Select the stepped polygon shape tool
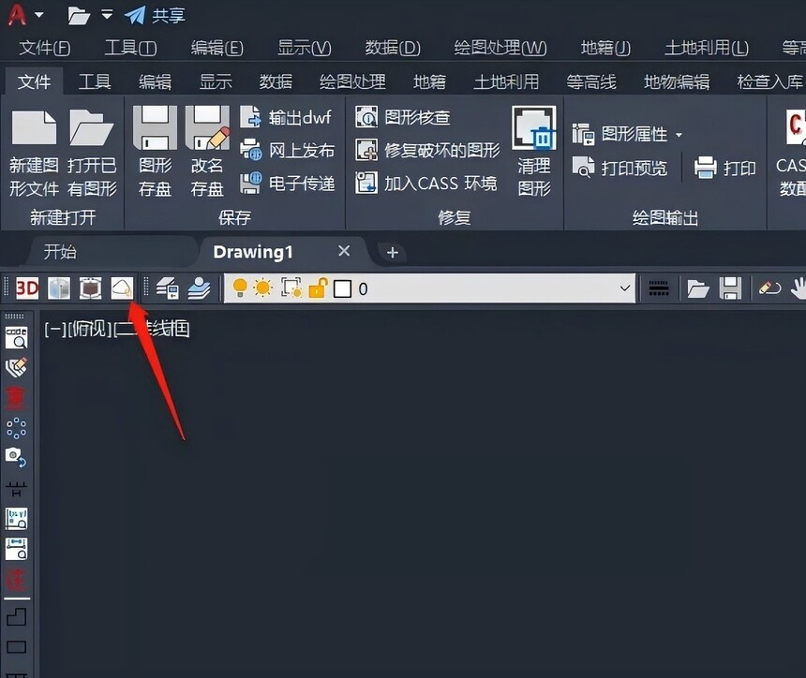 tap(17, 616)
